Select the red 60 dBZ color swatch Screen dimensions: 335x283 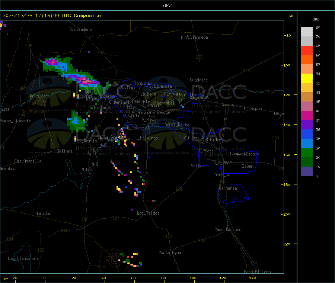[307, 50]
